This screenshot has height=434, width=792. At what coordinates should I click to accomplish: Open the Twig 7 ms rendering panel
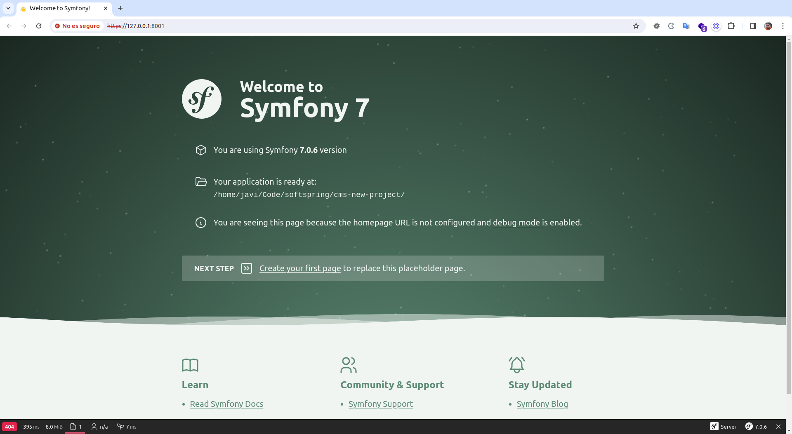click(x=127, y=427)
